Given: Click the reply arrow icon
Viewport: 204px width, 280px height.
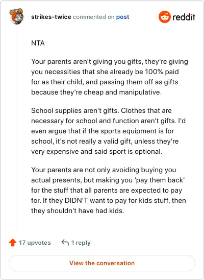Looking at the screenshot, I should pyautogui.click(x=65, y=243).
